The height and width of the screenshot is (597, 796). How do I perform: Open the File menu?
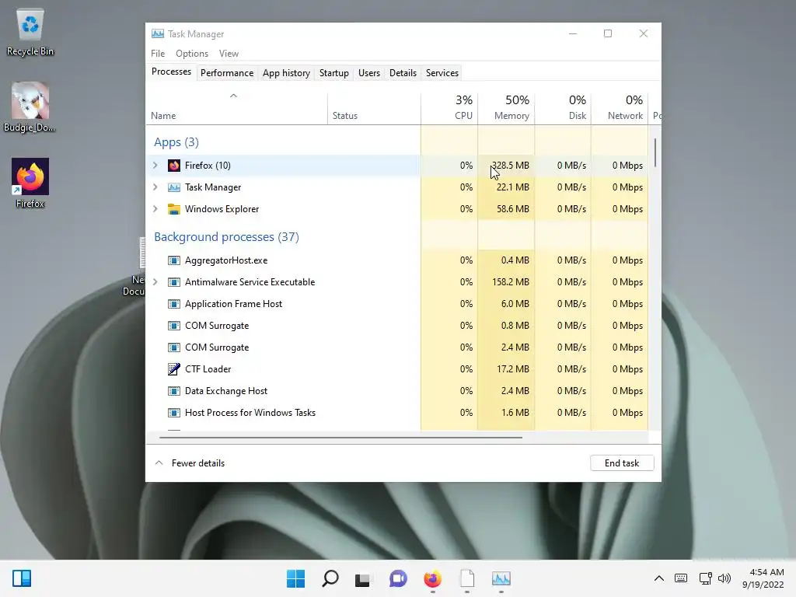158,54
